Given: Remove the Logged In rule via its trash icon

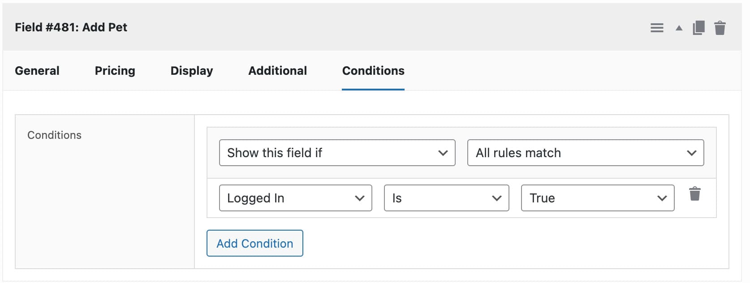Looking at the screenshot, I should [x=695, y=194].
